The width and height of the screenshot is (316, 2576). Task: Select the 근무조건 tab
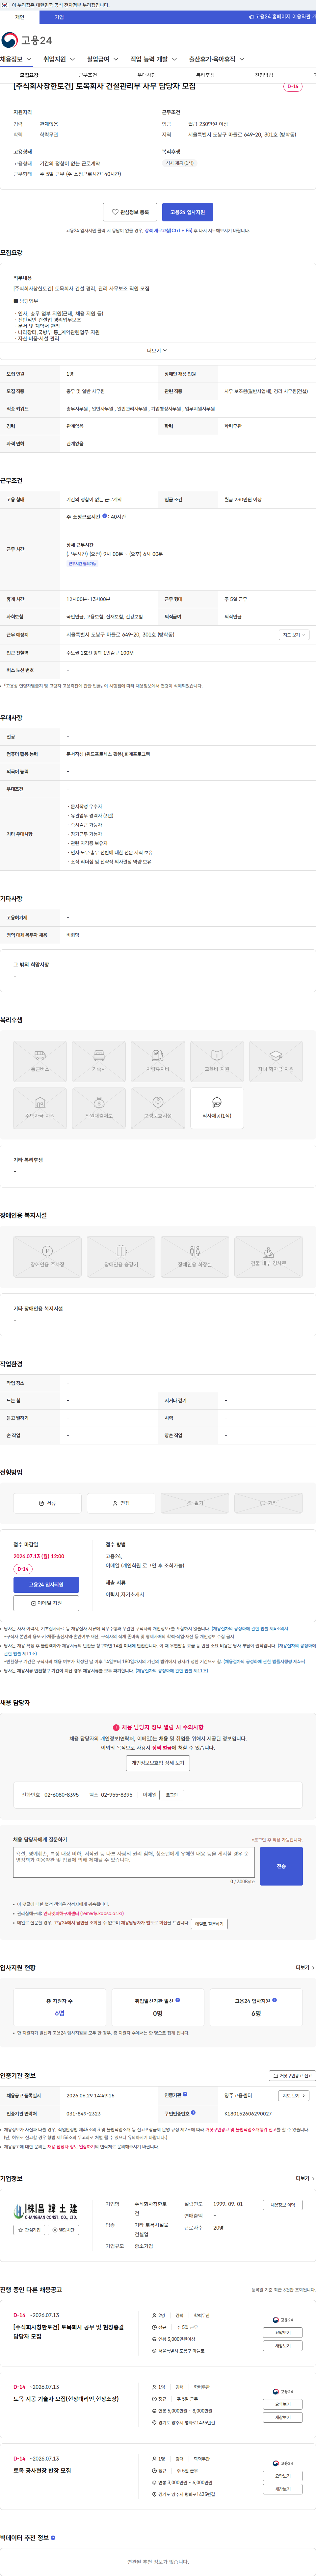[x=88, y=75]
